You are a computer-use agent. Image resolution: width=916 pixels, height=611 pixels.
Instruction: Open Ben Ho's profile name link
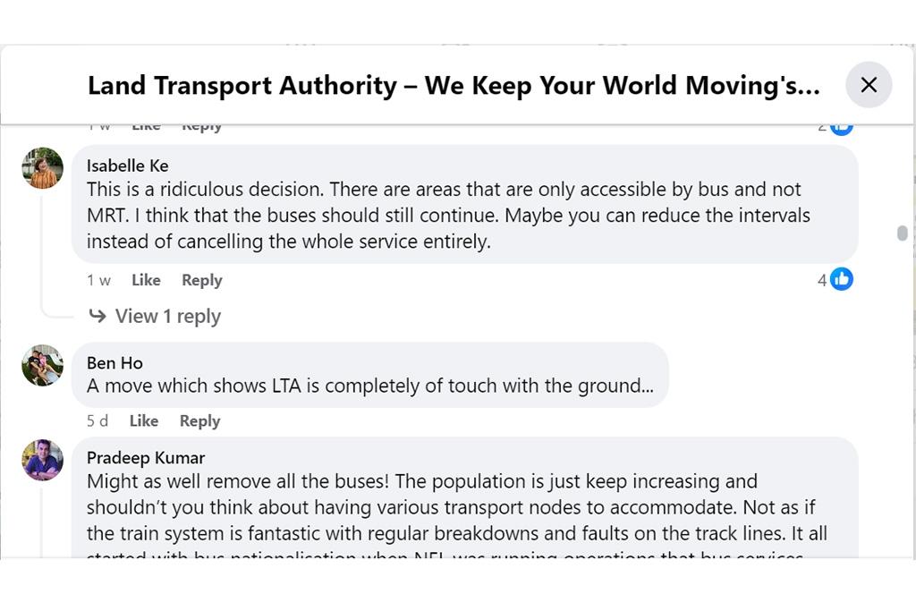pyautogui.click(x=114, y=362)
